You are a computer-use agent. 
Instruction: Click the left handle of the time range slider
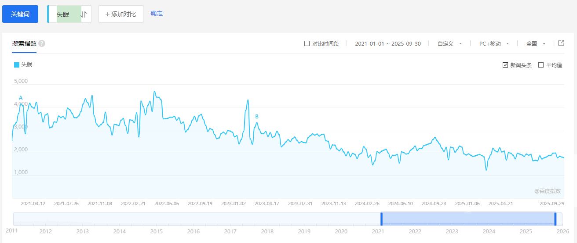click(x=381, y=219)
